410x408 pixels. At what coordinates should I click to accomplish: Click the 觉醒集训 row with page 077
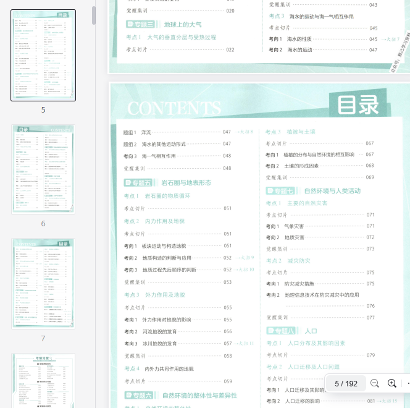pos(320,318)
